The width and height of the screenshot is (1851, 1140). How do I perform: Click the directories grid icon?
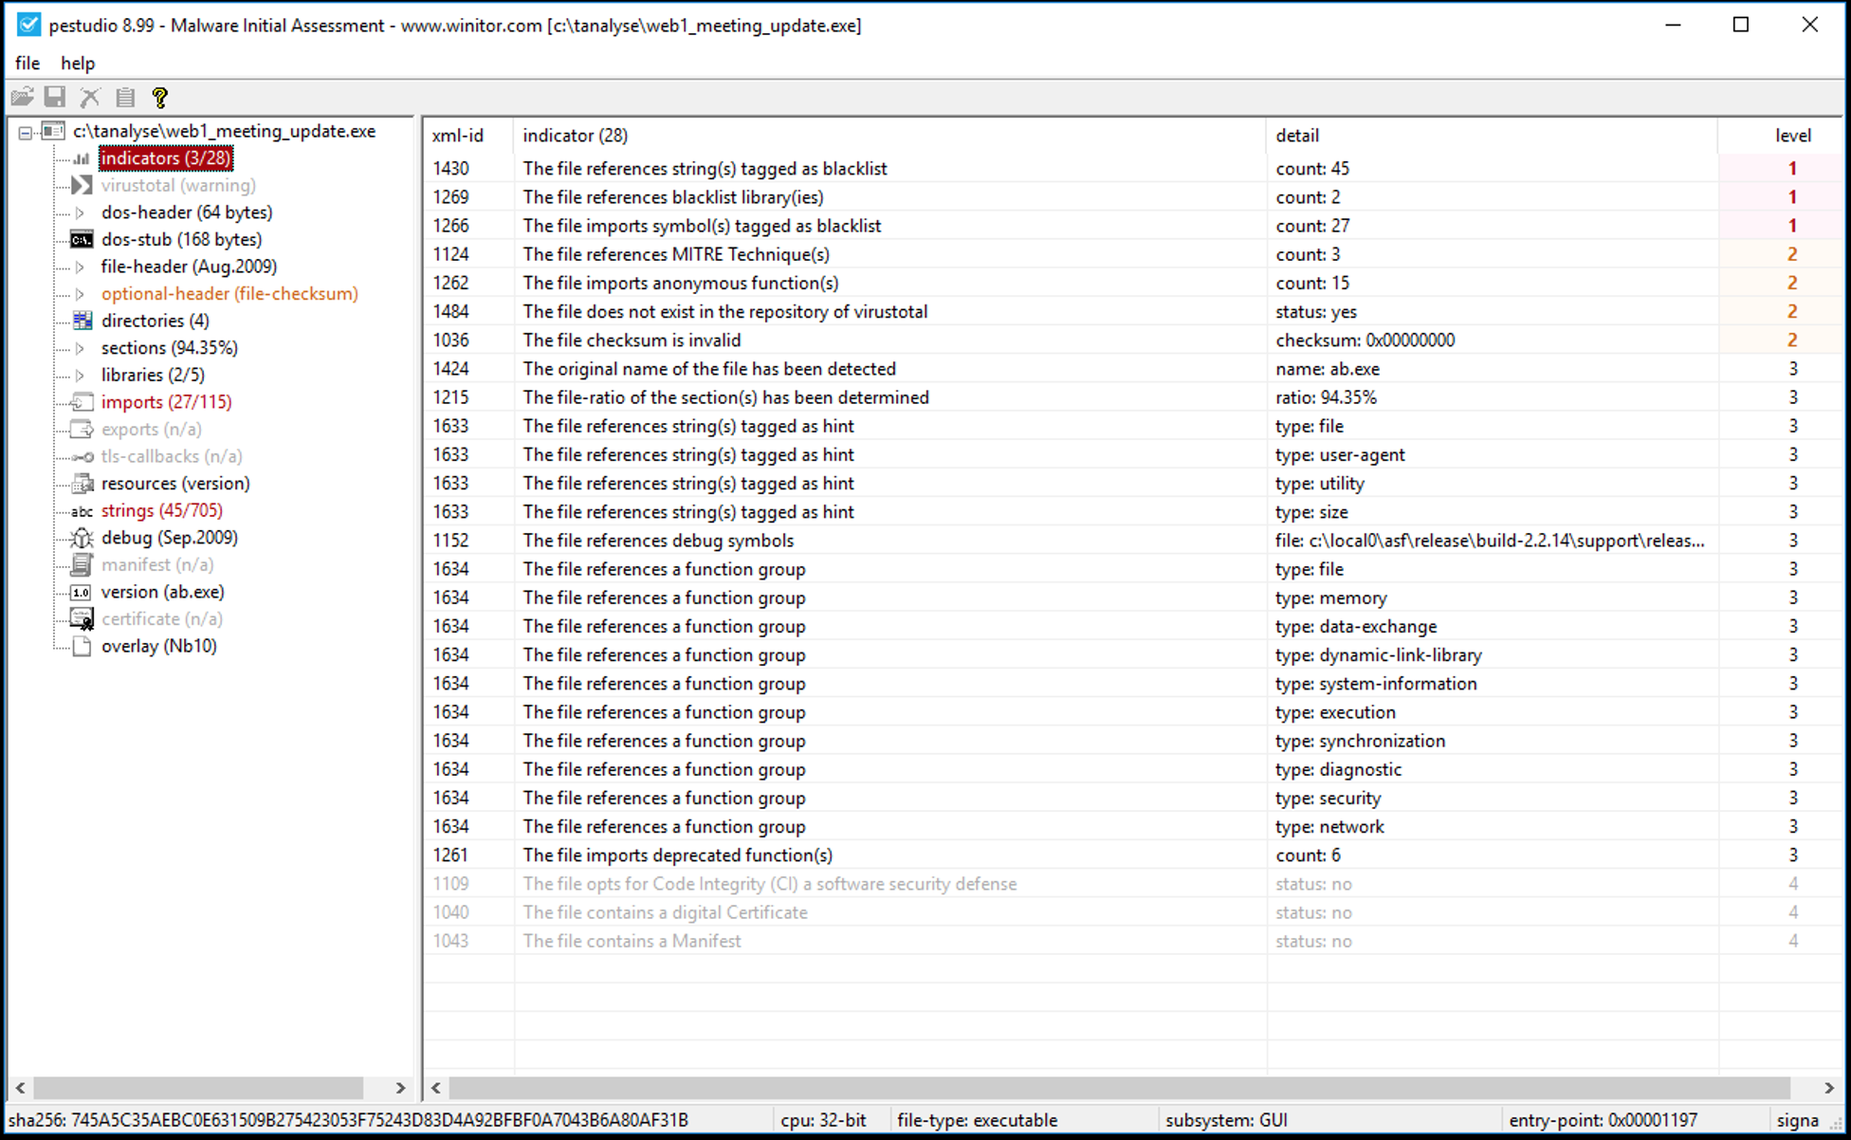[x=81, y=321]
